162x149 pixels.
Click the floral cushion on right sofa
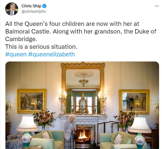click(118, 139)
